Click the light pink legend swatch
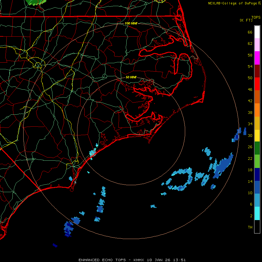 (x=257, y=45)
